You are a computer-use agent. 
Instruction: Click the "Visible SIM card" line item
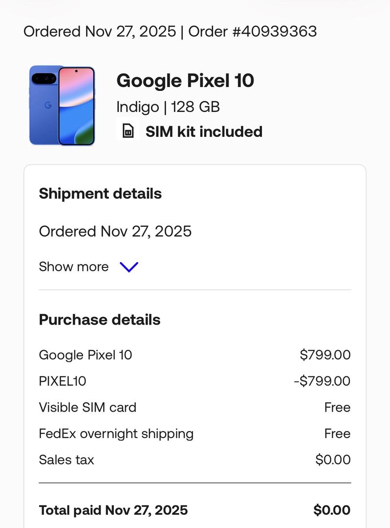coord(87,407)
